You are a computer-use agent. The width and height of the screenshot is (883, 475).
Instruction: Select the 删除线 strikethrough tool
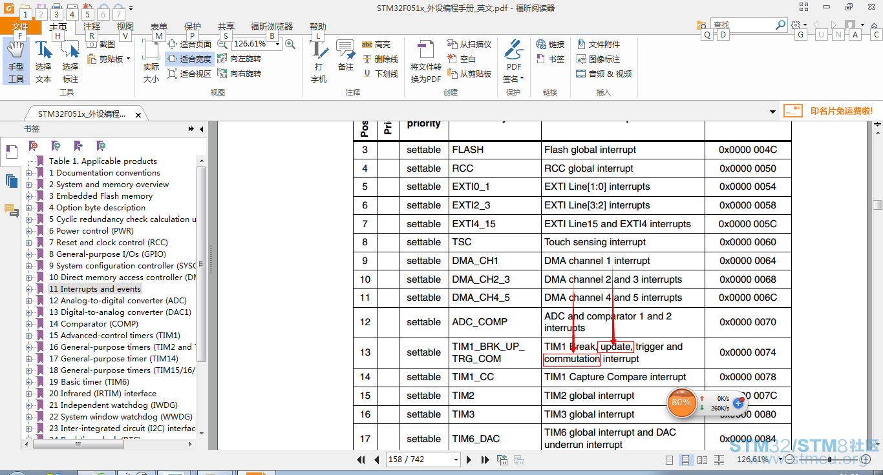click(x=380, y=59)
